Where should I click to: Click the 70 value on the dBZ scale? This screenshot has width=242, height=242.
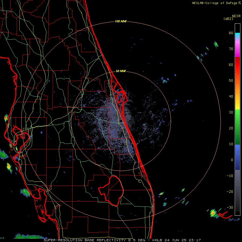[231, 49]
